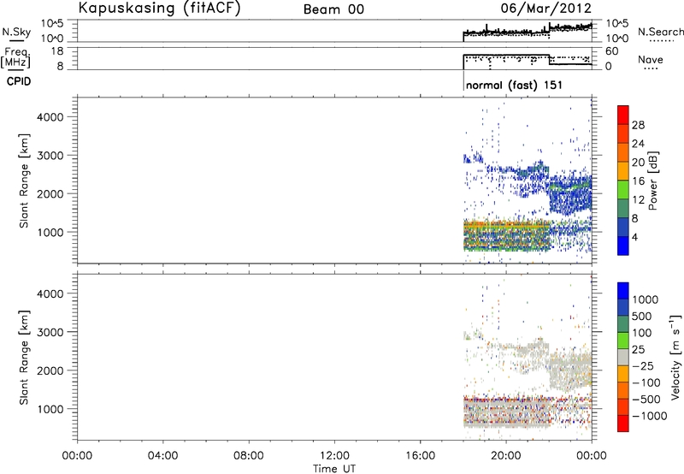Click the "-25" tick on Velocity color bar
This screenshot has width=684, height=474.
(x=644, y=365)
